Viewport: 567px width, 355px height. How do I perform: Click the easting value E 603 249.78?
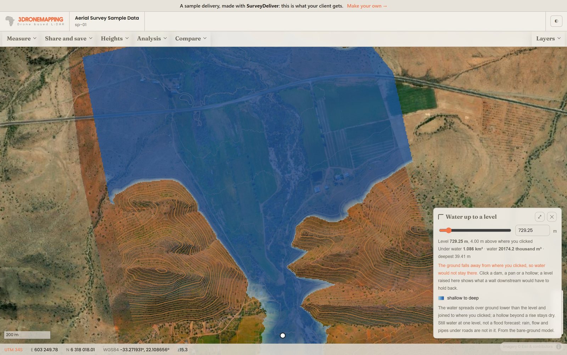pos(44,350)
